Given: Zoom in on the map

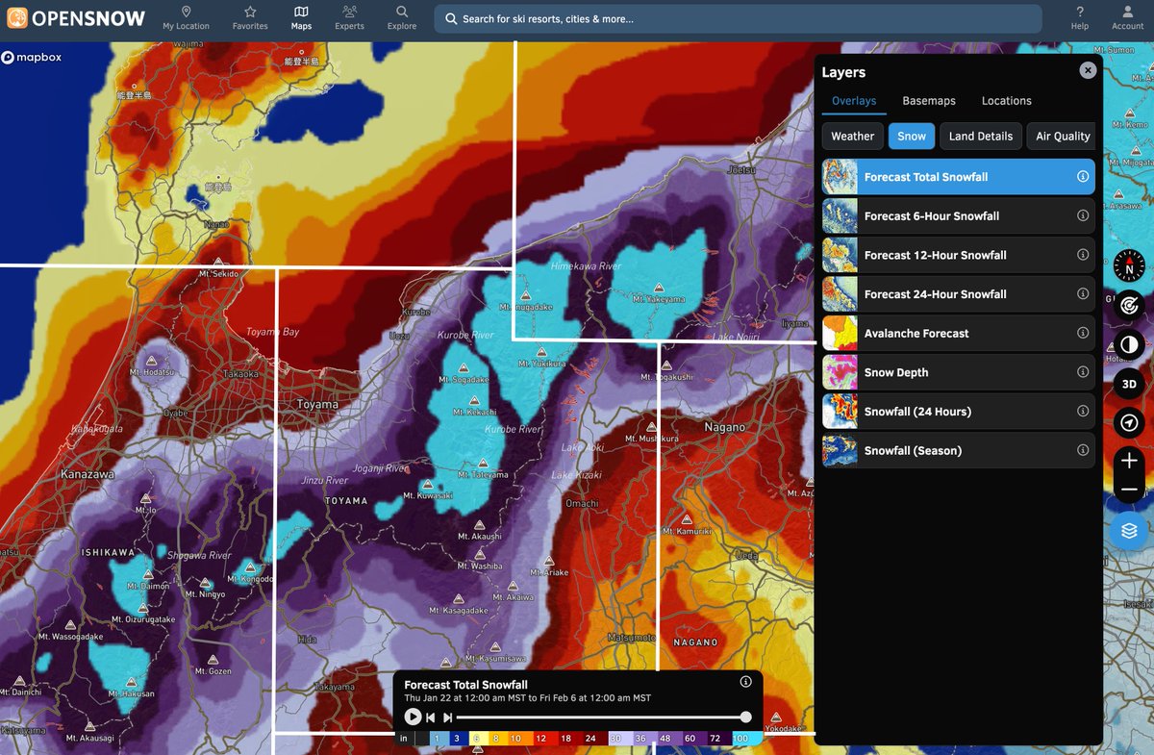Looking at the screenshot, I should click(1129, 462).
